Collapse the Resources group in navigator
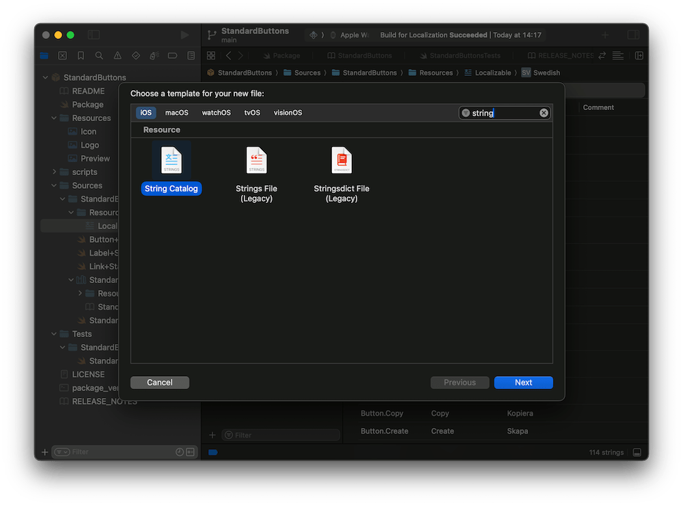Image resolution: width=683 pixels, height=506 pixels. (55, 118)
